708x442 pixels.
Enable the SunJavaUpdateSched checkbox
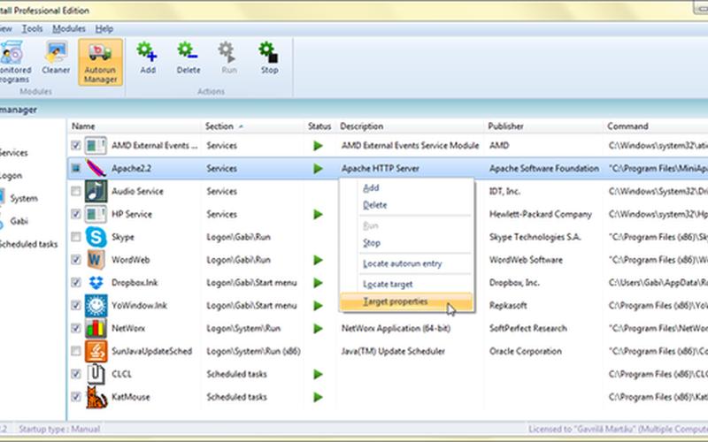point(76,351)
